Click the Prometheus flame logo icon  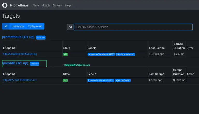coord(5,5)
